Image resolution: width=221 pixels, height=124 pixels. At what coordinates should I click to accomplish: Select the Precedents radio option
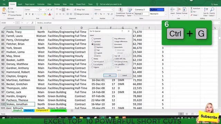click(113, 44)
